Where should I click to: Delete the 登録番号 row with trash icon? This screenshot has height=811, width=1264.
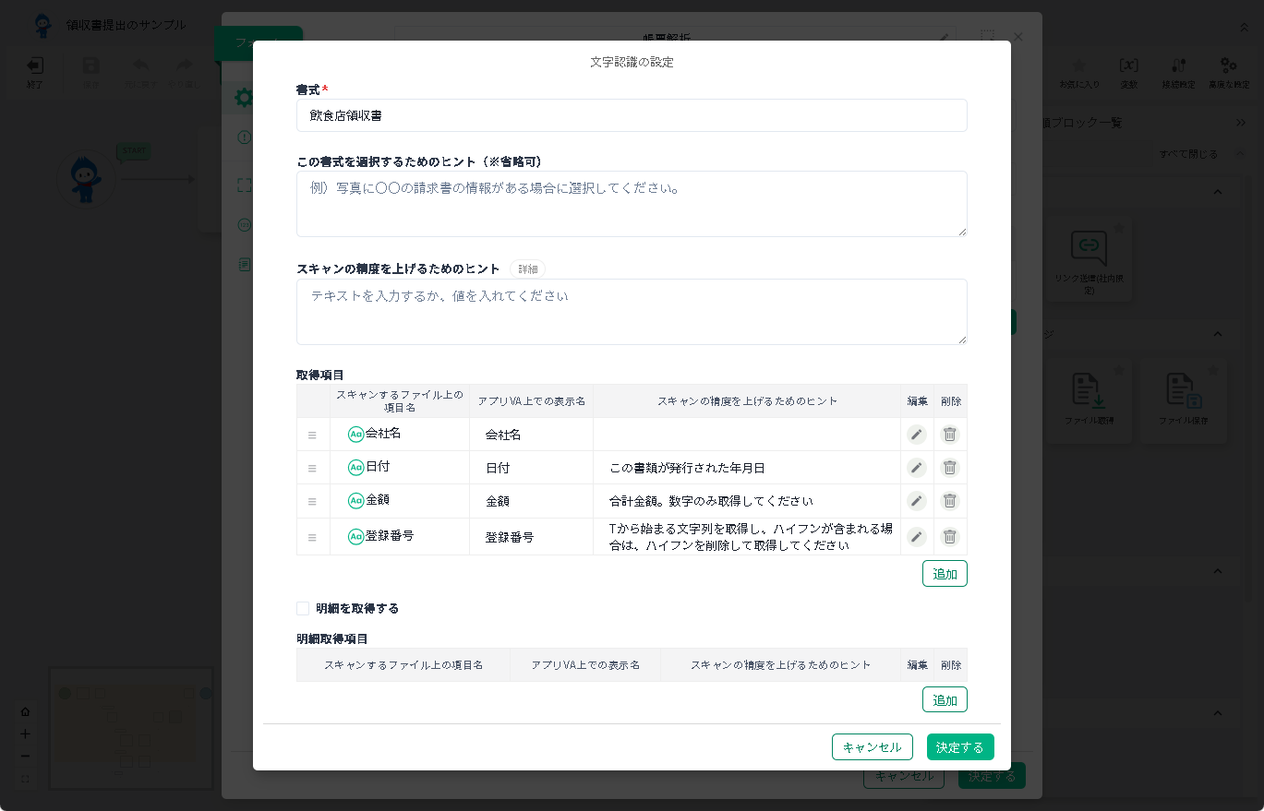pyautogui.click(x=949, y=537)
